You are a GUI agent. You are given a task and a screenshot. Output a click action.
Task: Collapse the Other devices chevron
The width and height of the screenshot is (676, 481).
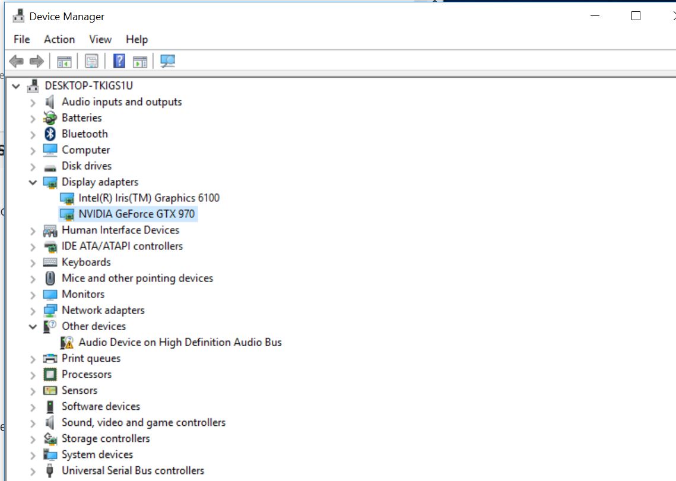click(33, 327)
